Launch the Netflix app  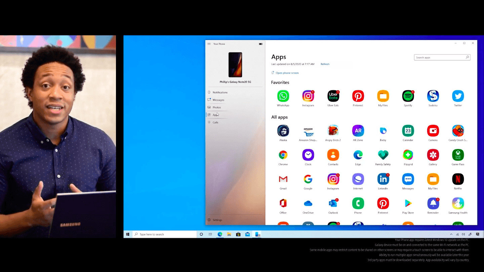(458, 179)
